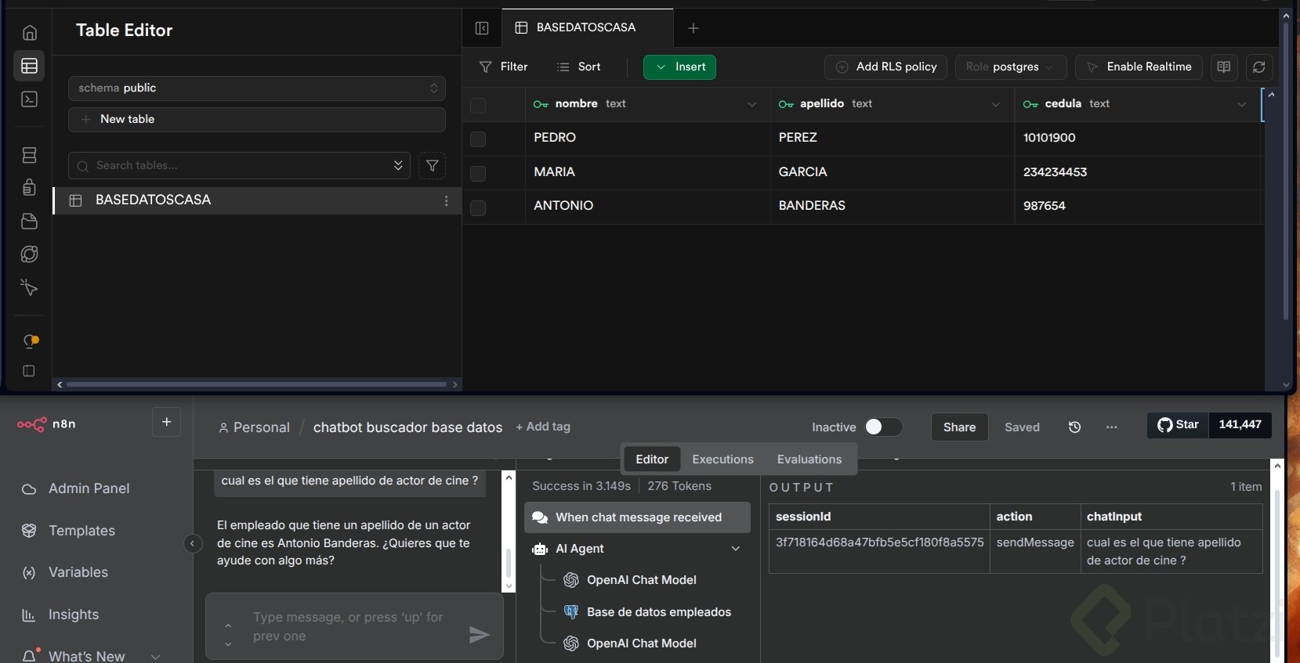Send the chat message arrow icon
The width and height of the screenshot is (1300, 663).
(479, 635)
